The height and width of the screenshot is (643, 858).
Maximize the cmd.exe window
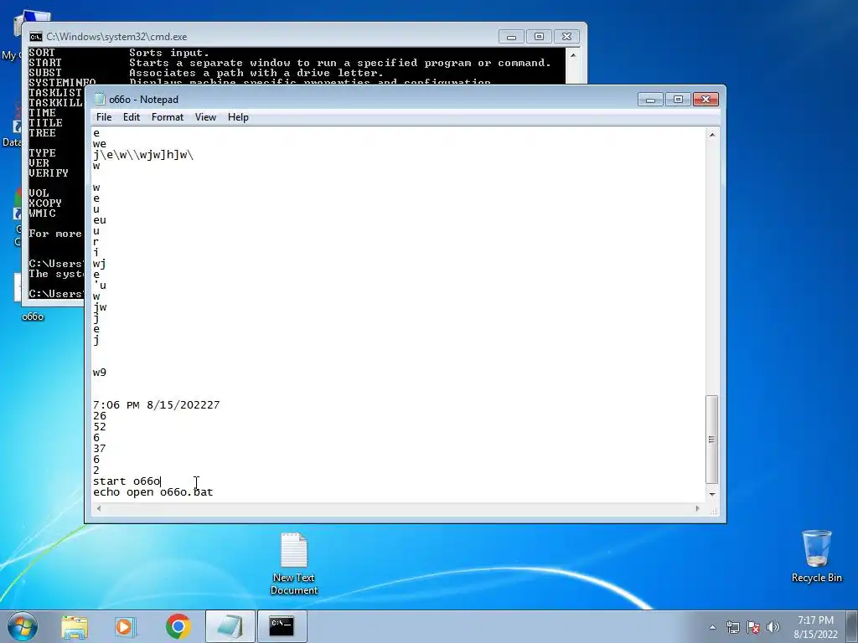click(x=539, y=37)
